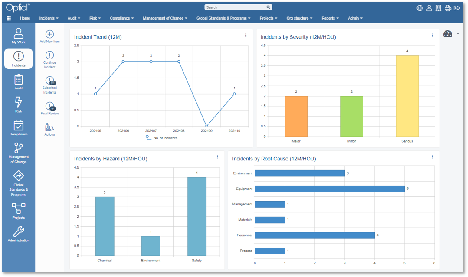
Task: Open the Actions icon
Action: [x=49, y=127]
